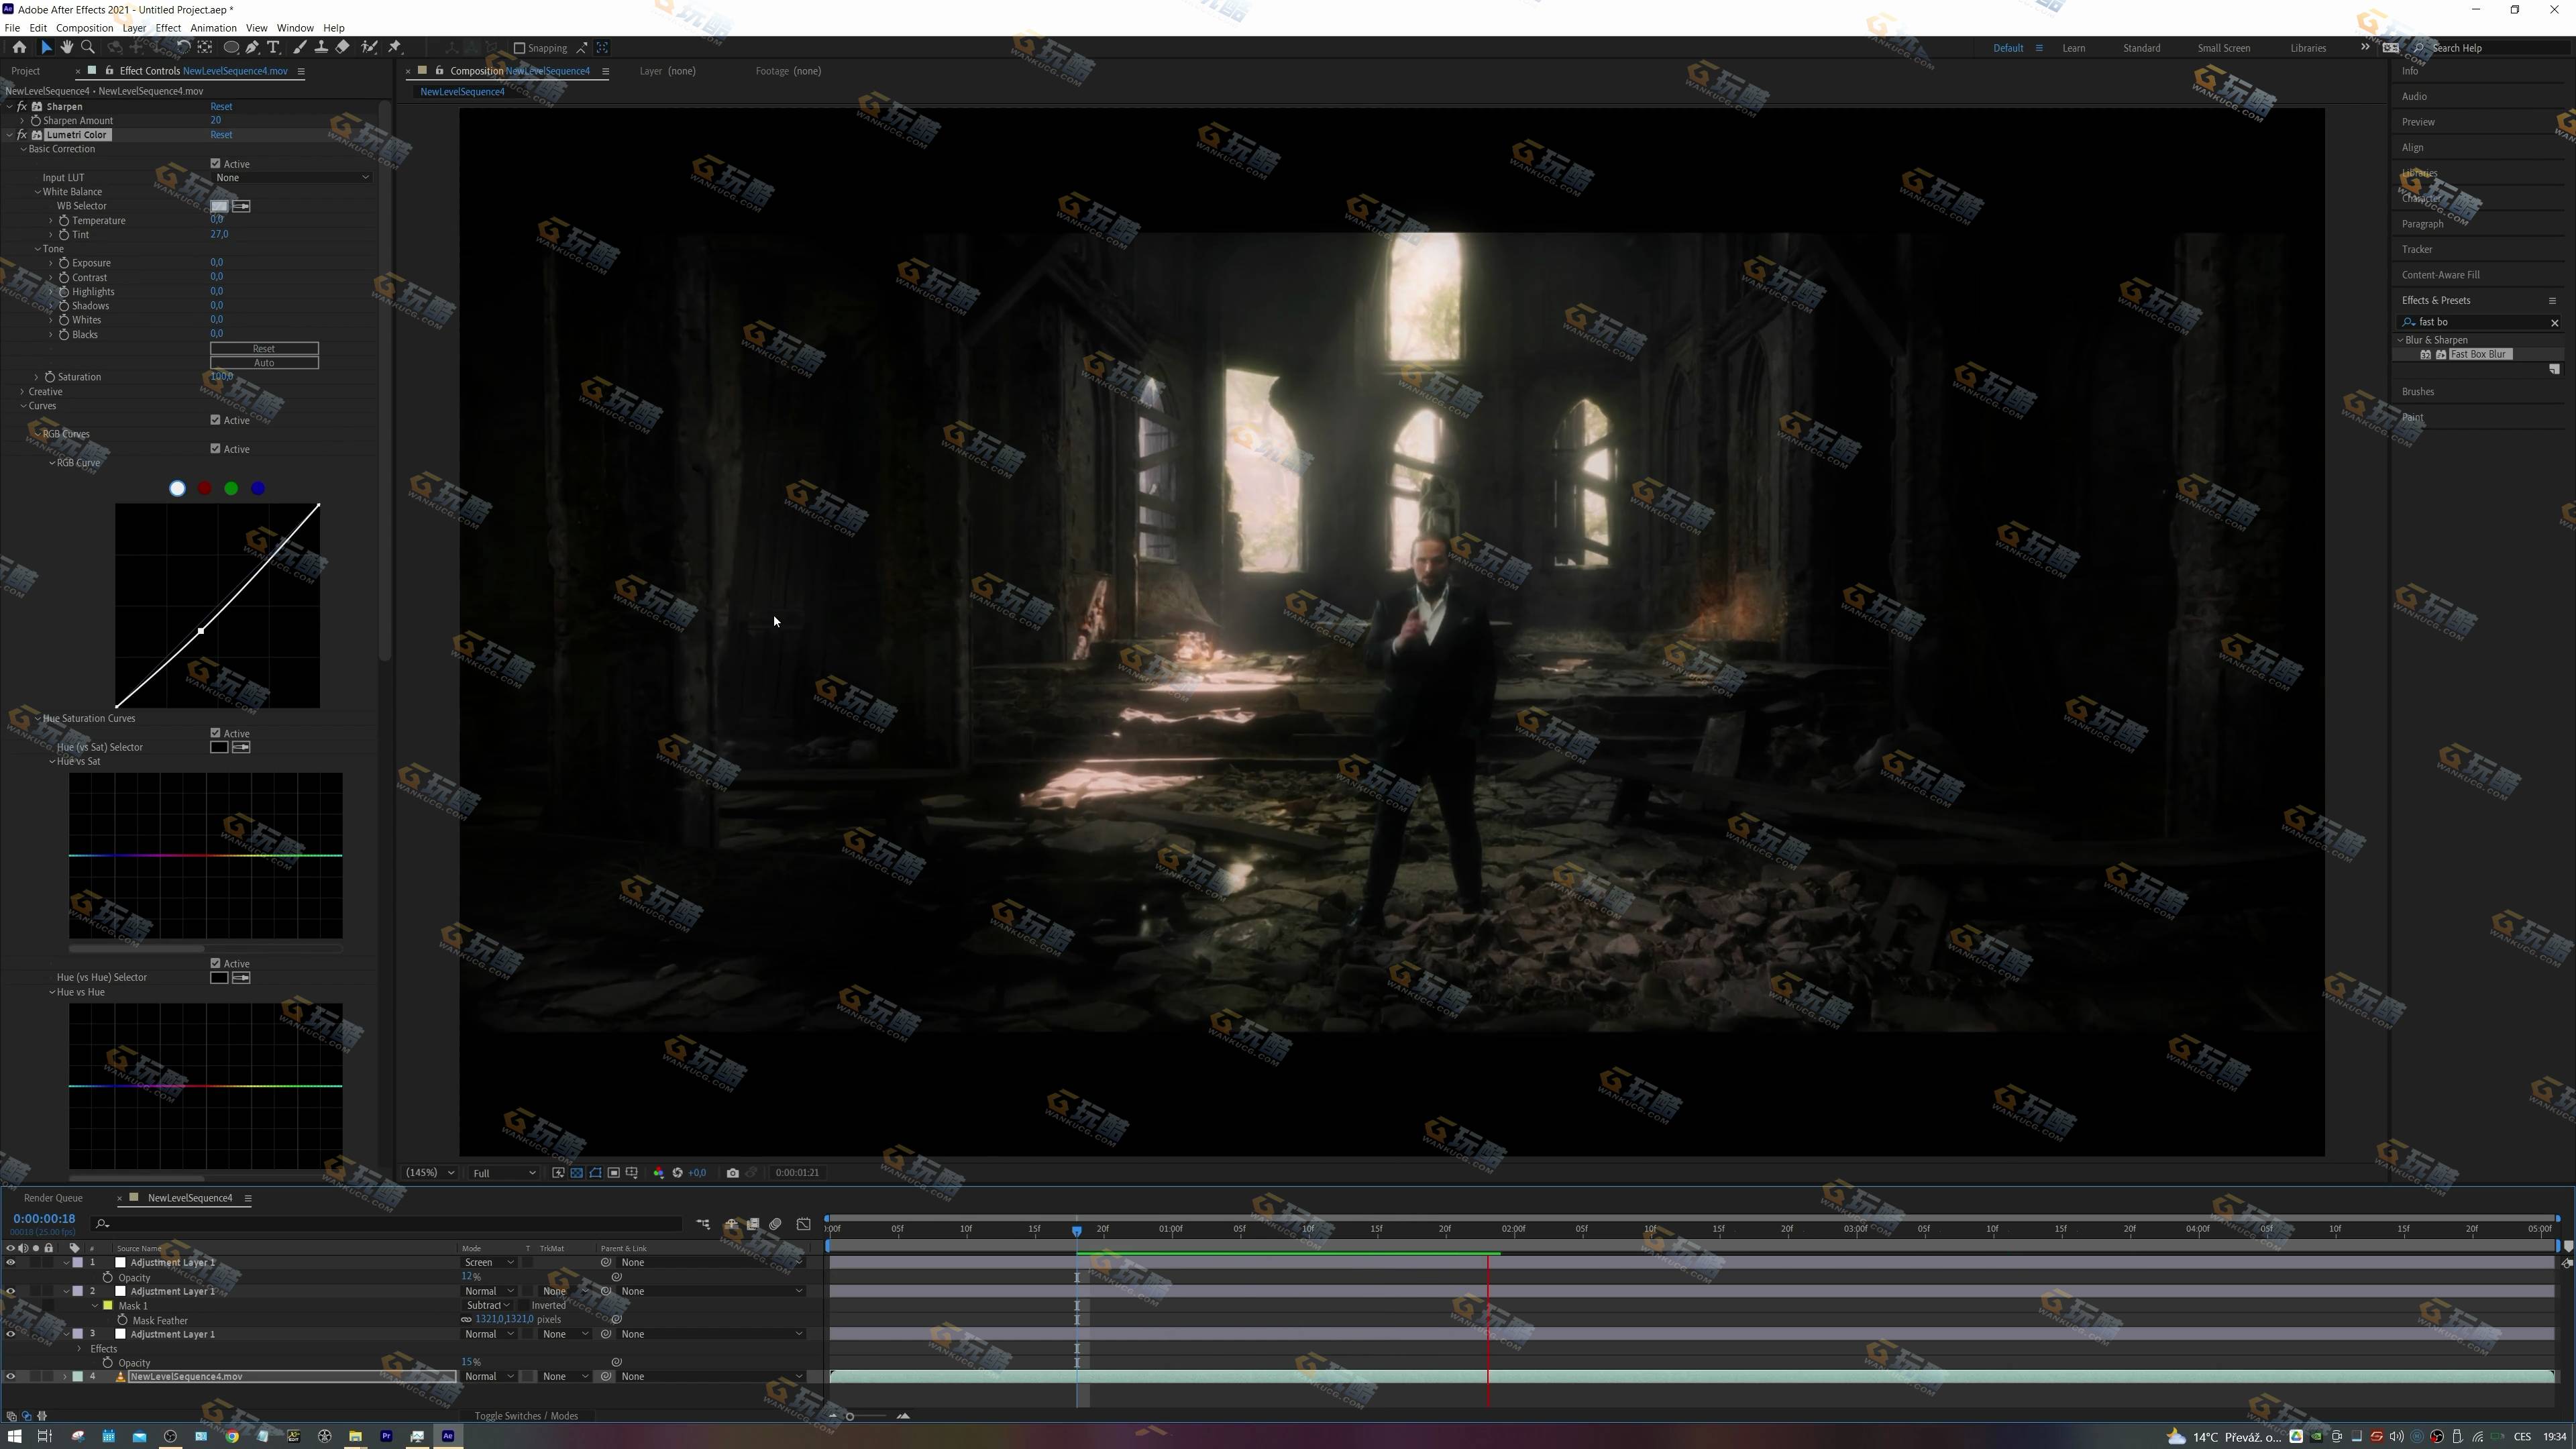Screen dimensions: 2576x1449
Task: Select the Rotation tool
Action: [183, 47]
